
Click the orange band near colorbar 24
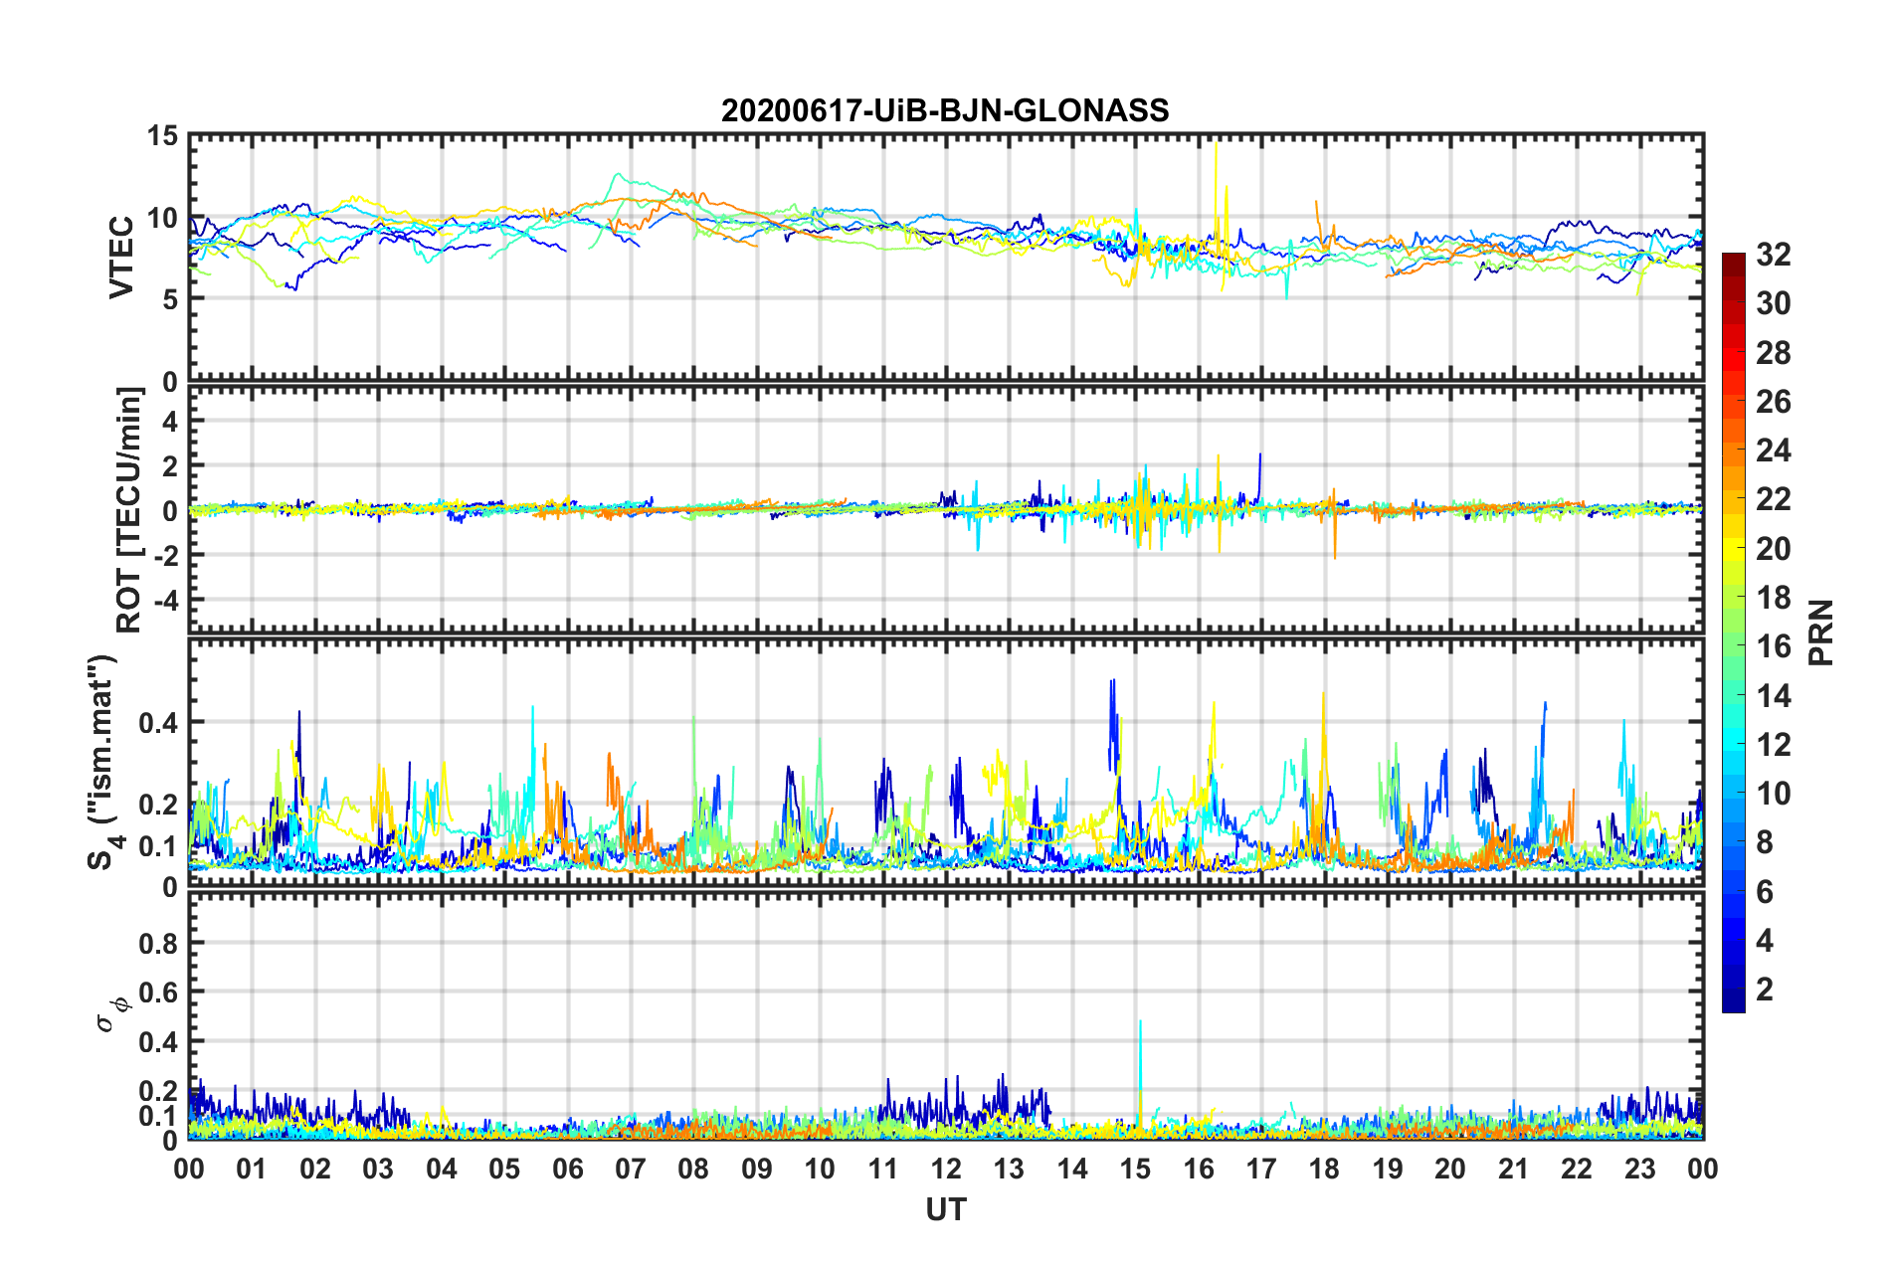(1734, 451)
